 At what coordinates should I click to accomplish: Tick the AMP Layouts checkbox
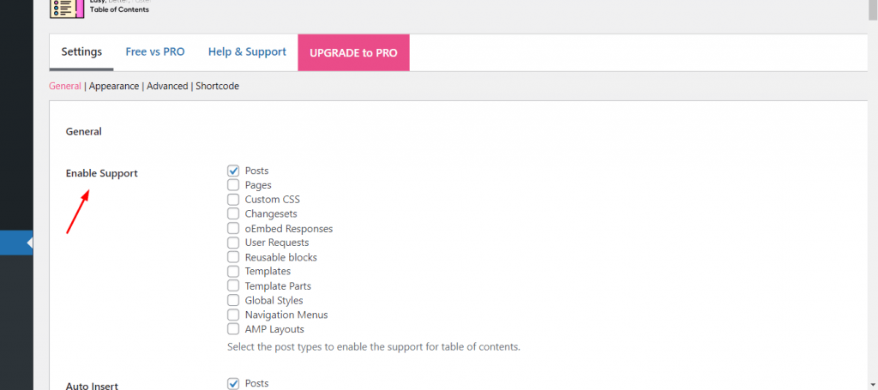click(x=233, y=329)
